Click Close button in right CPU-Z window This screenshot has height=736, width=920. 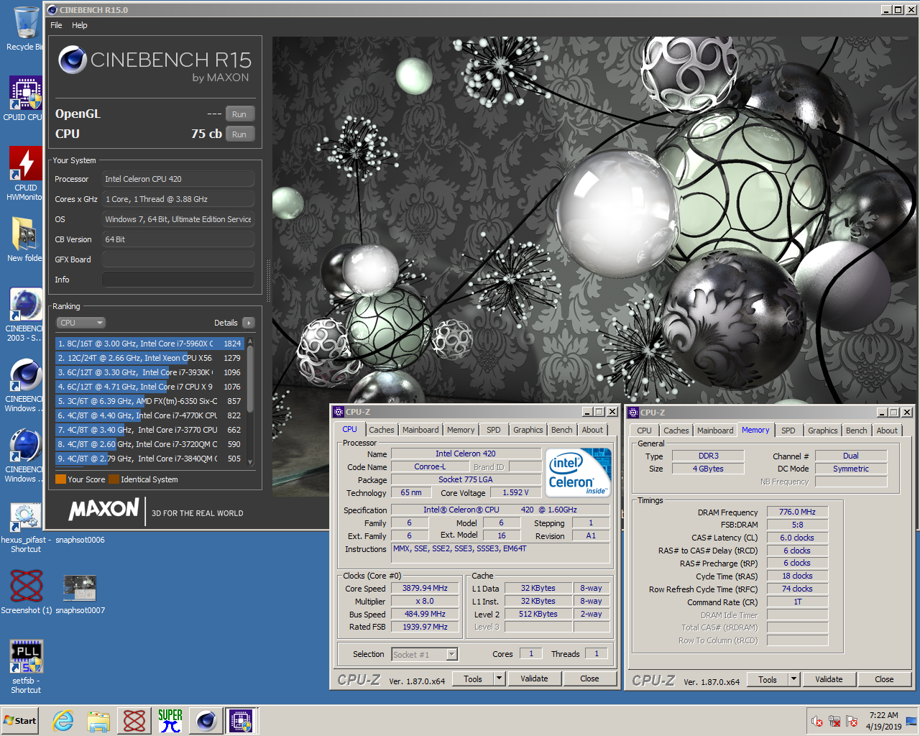[884, 679]
